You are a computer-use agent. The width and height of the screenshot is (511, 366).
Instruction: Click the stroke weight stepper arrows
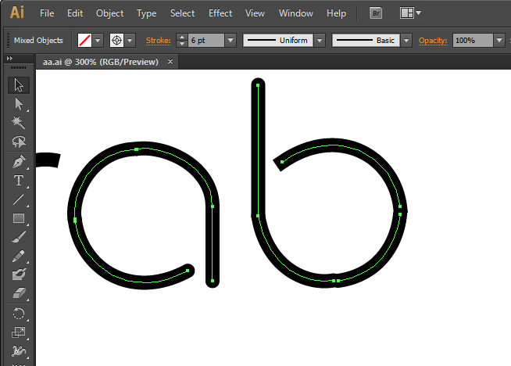pos(182,41)
